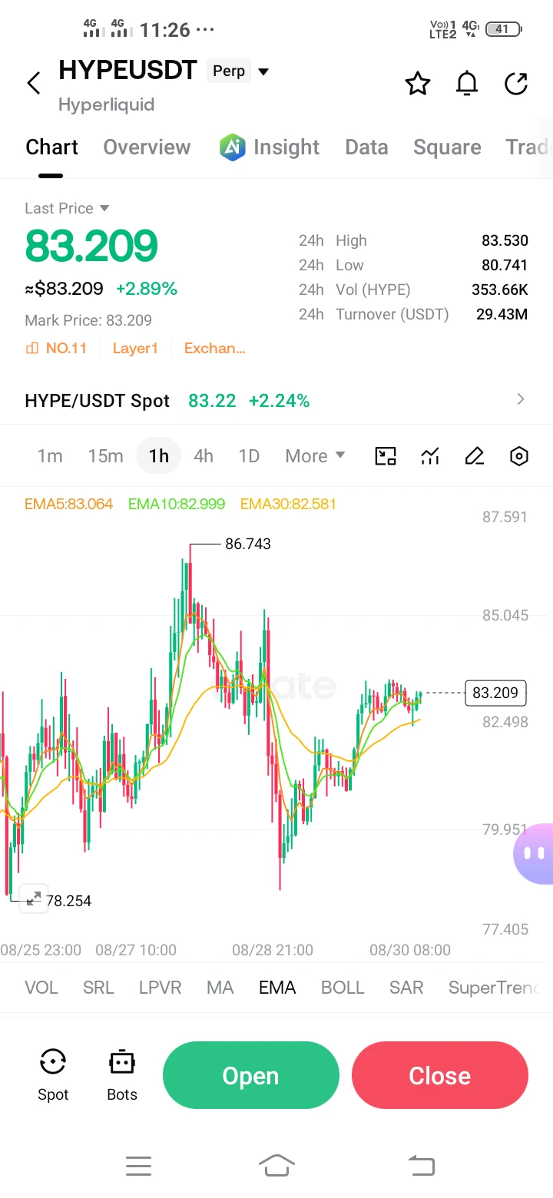This screenshot has height=1198, width=553.
Task: Tap the 08/28 21:00 time axis label
Action: pos(273,950)
